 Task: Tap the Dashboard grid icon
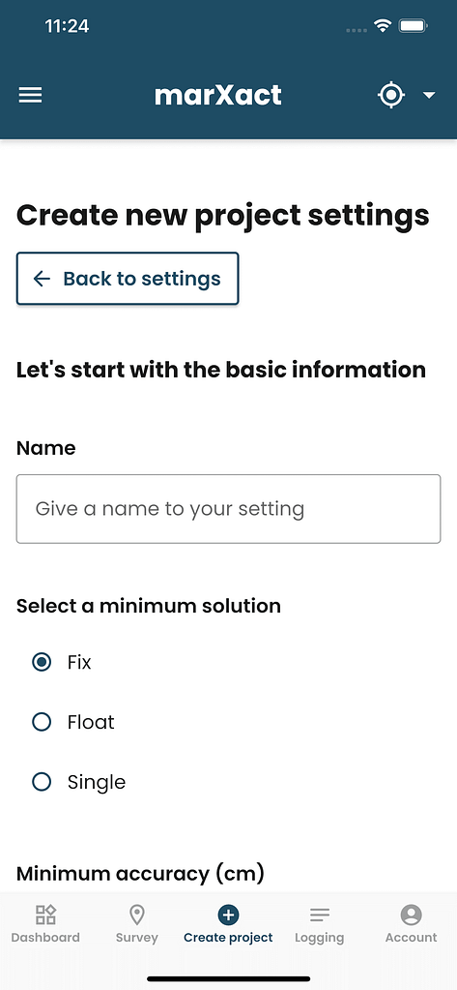click(45, 915)
